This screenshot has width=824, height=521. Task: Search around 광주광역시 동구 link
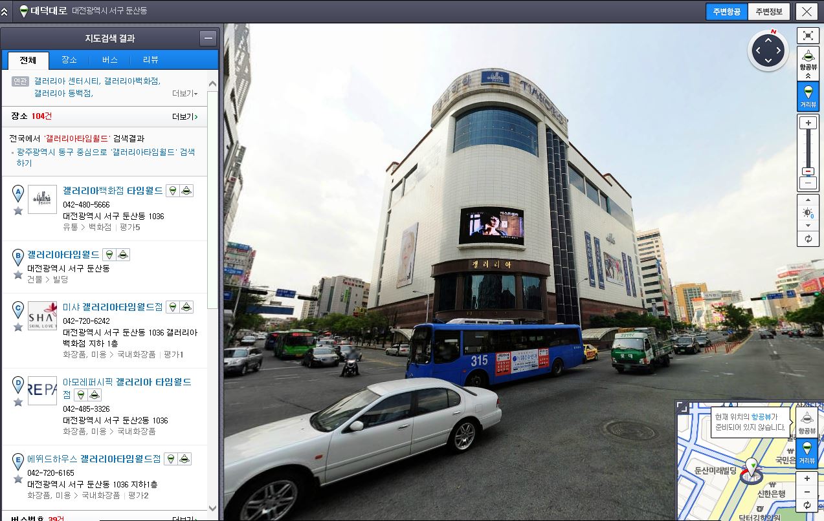tap(106, 158)
